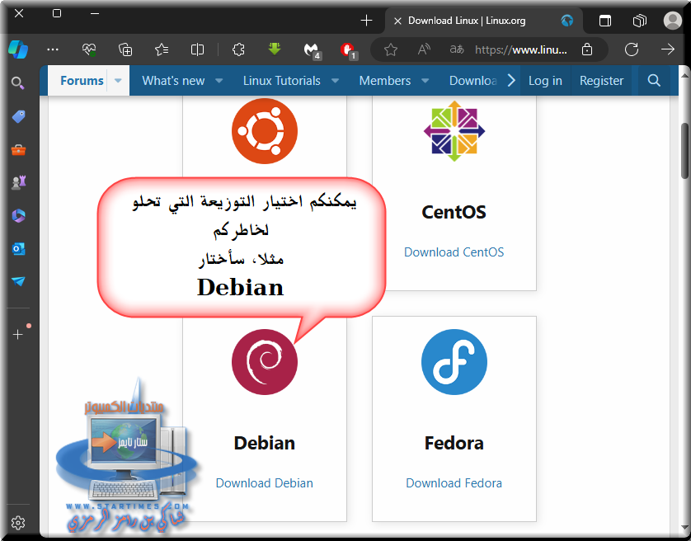Open the sidebar Shopping tag icon

coord(18,116)
